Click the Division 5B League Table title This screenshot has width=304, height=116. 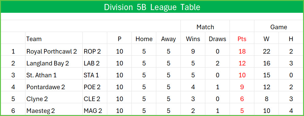pos(152,7)
